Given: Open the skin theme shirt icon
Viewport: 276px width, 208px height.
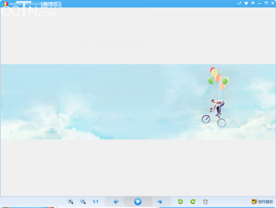Looking at the screenshot, I should point(246,3).
